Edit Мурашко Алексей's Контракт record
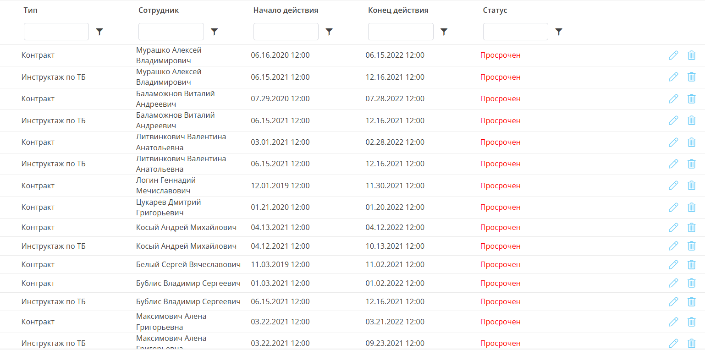This screenshot has width=705, height=350. click(x=673, y=55)
